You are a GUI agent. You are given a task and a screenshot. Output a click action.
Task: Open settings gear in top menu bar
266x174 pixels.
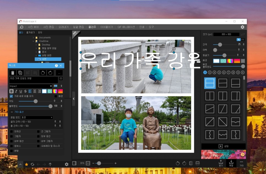[242, 27]
